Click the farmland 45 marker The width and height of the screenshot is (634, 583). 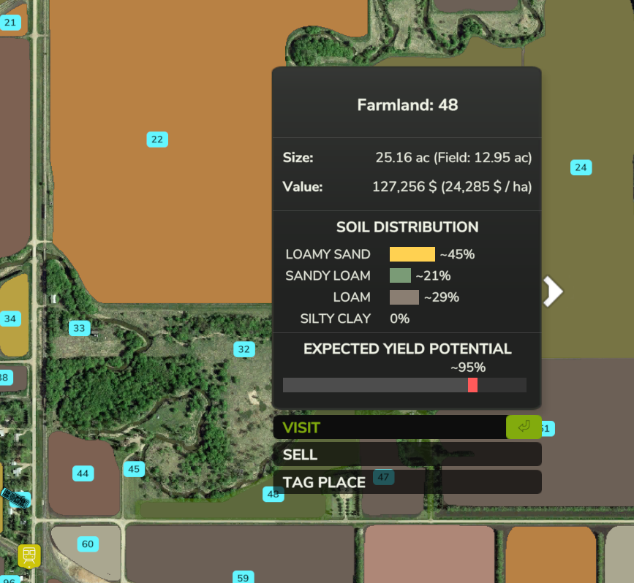click(x=133, y=469)
